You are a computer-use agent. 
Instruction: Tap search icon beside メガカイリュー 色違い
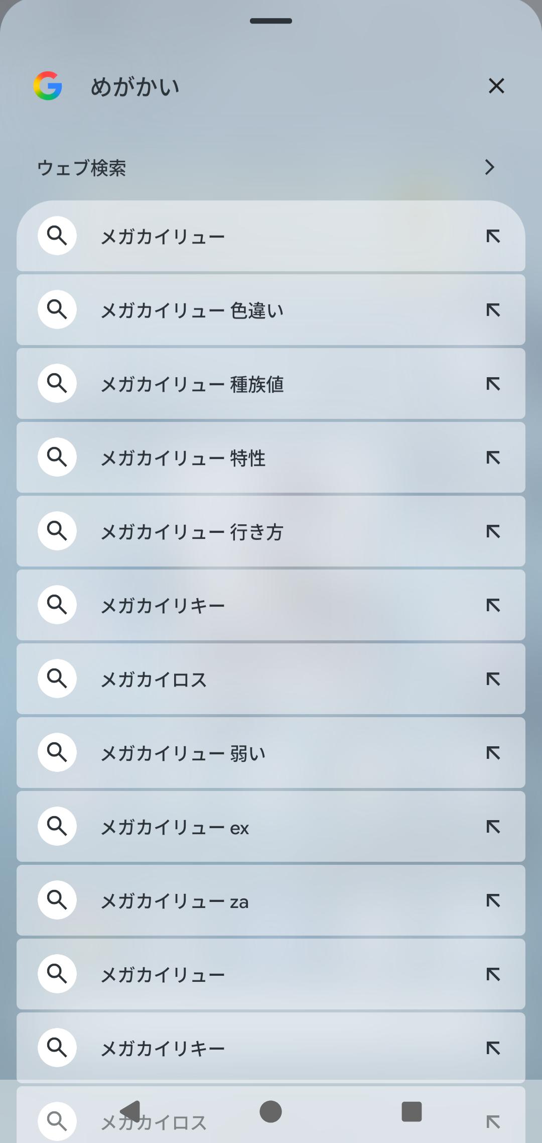click(57, 309)
